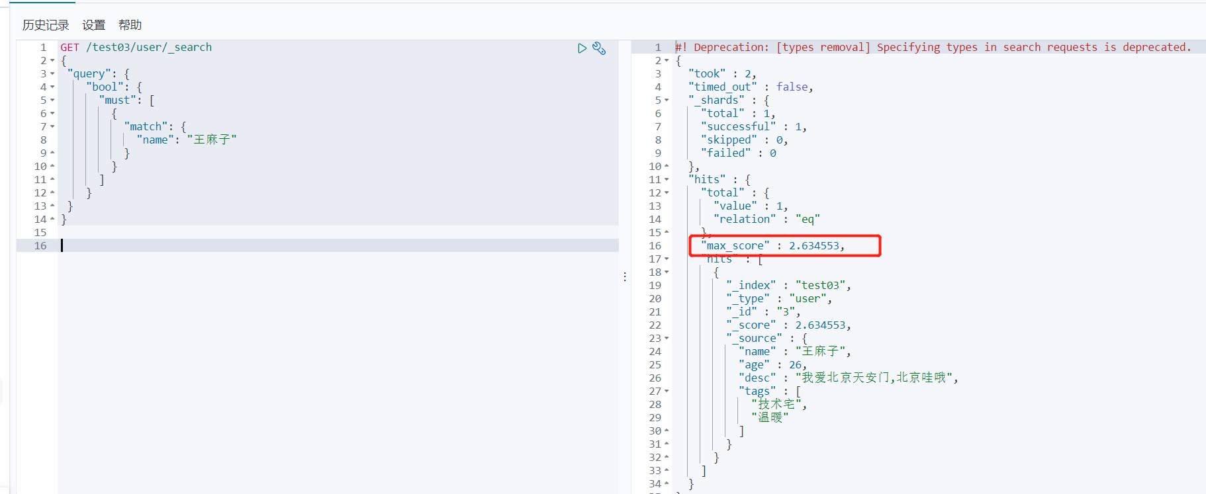Open 设置 settings menu

pyautogui.click(x=94, y=25)
